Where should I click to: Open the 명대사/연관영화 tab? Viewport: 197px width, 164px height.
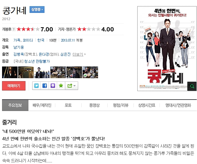coord(178,105)
